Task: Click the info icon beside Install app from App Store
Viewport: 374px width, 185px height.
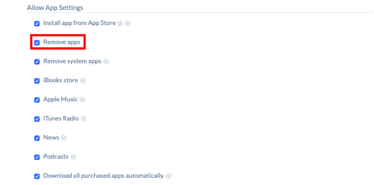Action: (120, 24)
